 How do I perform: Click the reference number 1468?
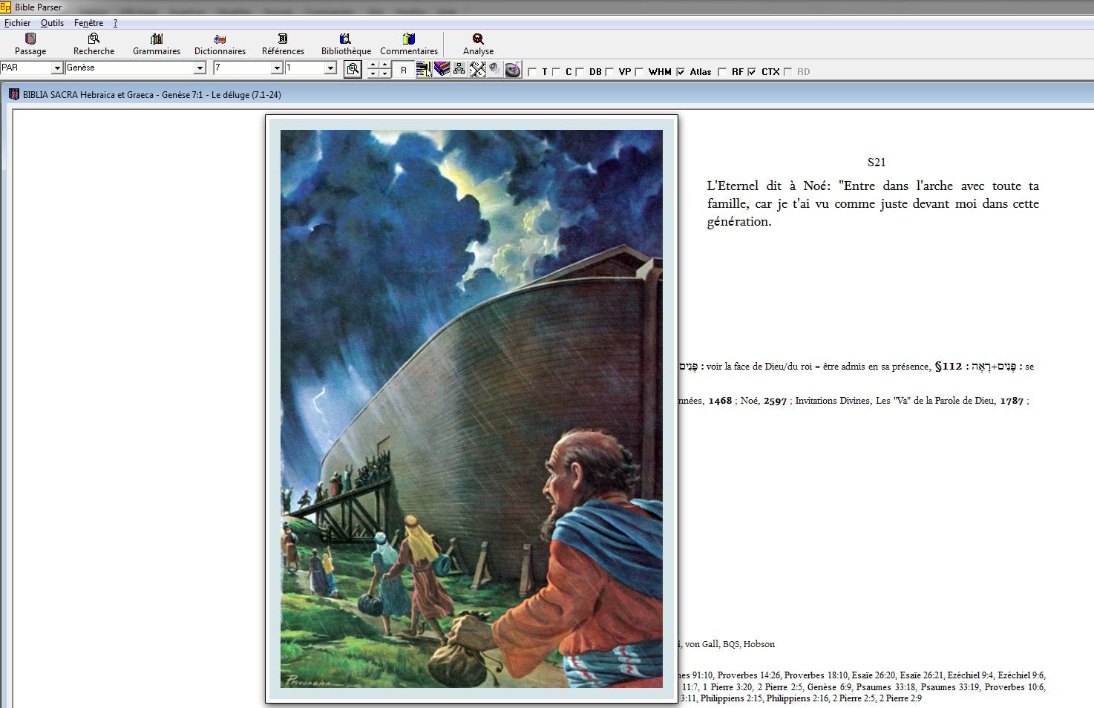point(720,401)
